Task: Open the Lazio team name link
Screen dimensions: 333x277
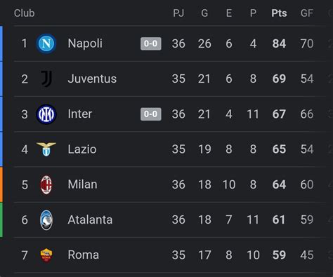Action: coord(82,149)
